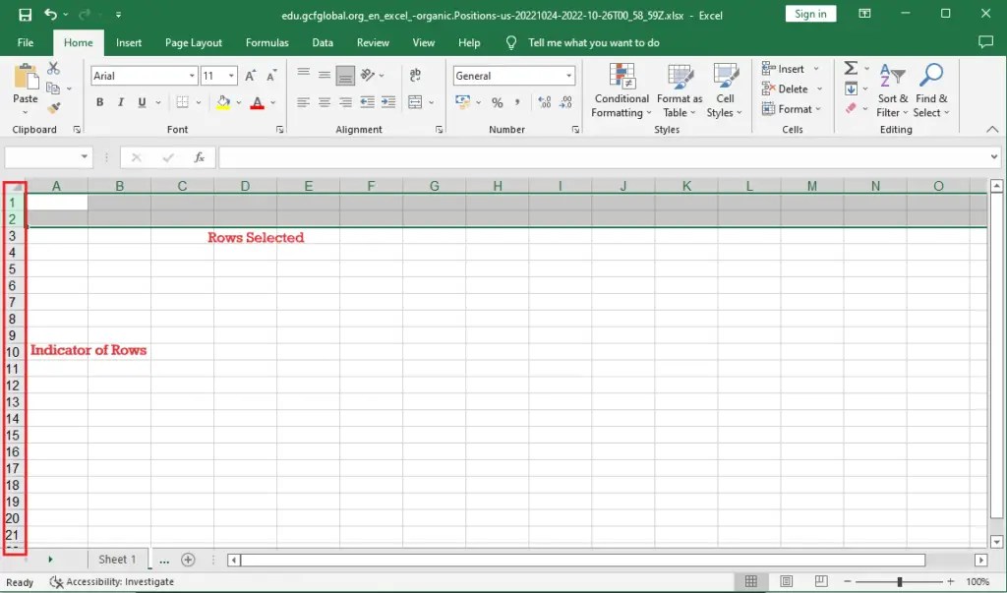Expand the Delete cells dropdown arrow
The height and width of the screenshot is (593, 1007).
click(x=819, y=89)
